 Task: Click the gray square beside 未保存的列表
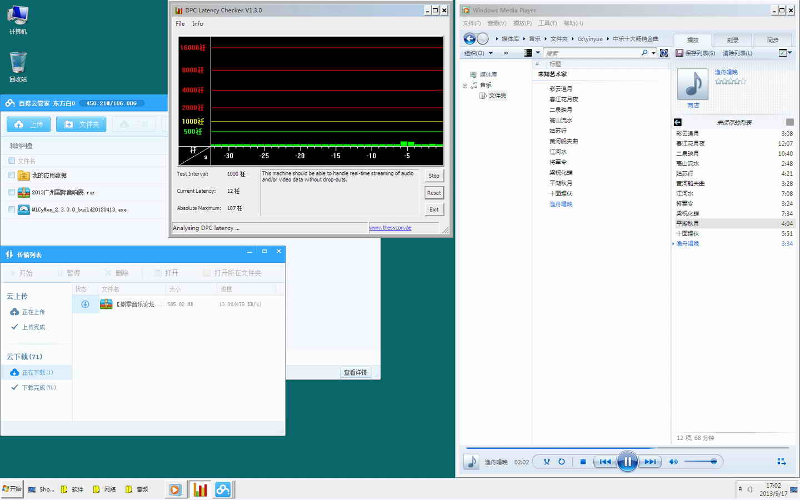pos(790,122)
